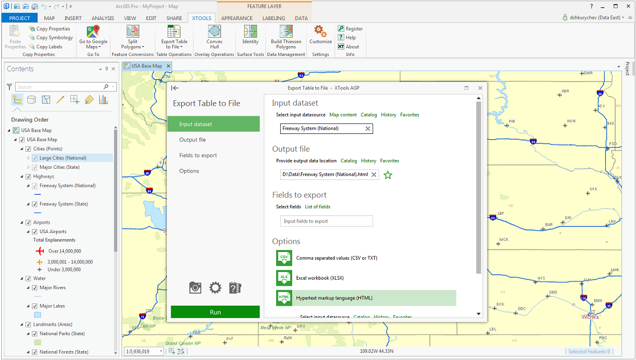Click the Convex Hull tool icon

click(x=214, y=32)
